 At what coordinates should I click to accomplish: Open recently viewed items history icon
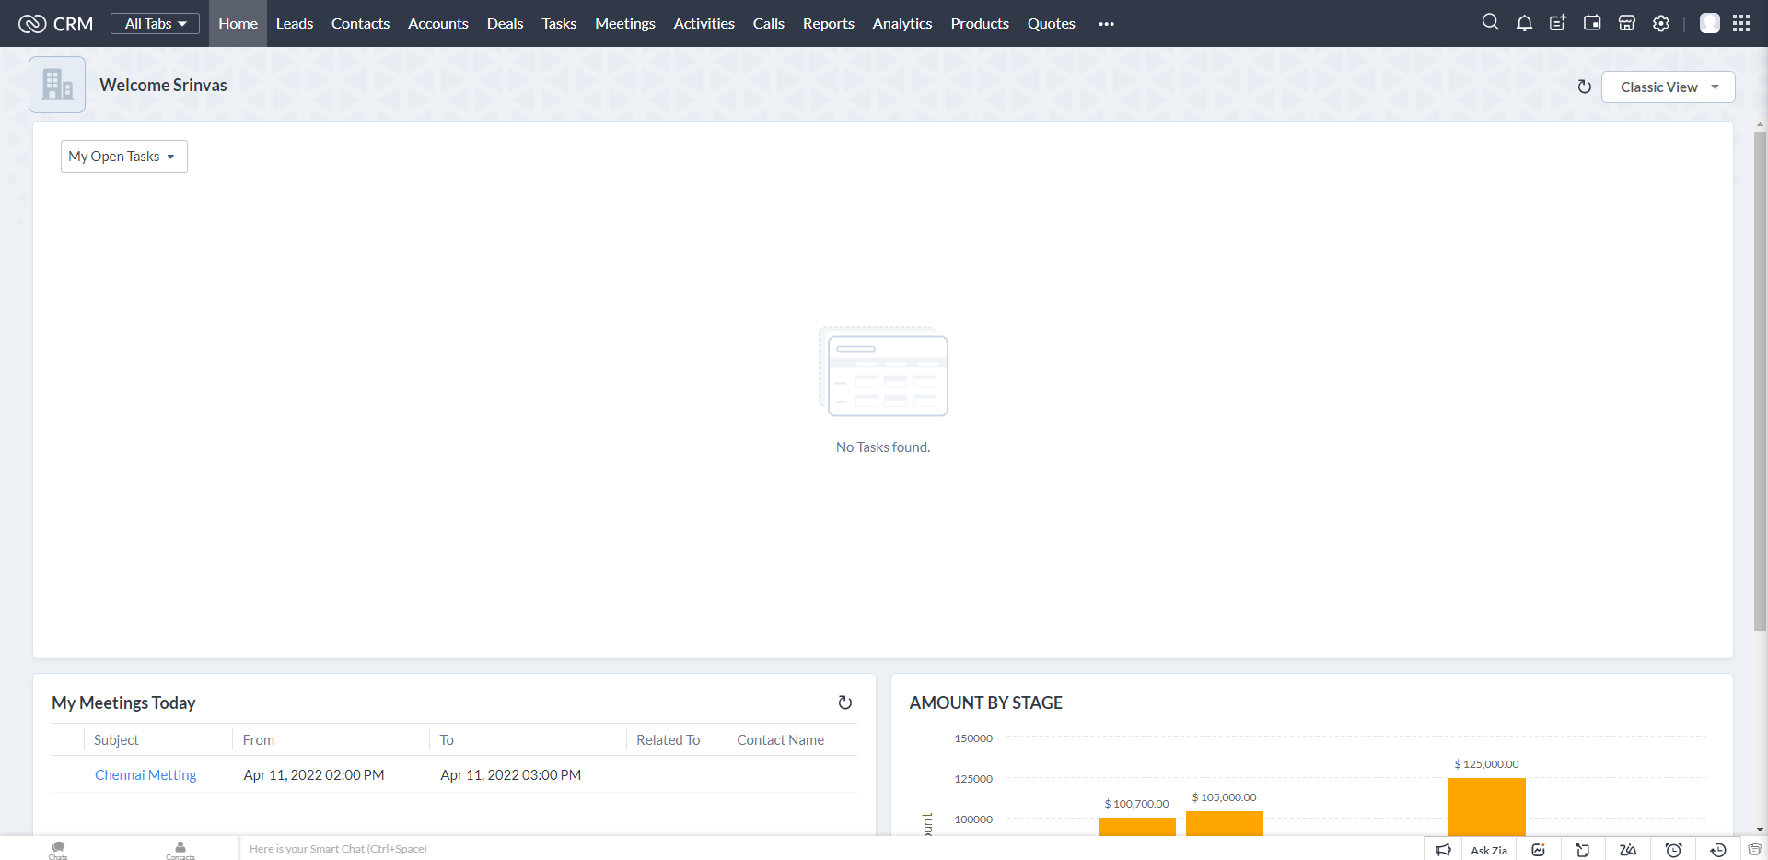(1716, 849)
